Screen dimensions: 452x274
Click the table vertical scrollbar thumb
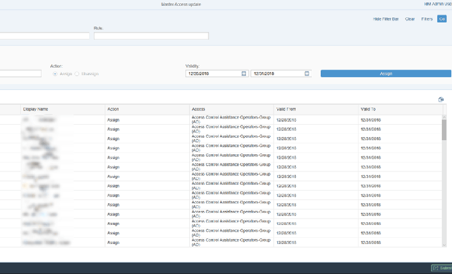(x=444, y=130)
